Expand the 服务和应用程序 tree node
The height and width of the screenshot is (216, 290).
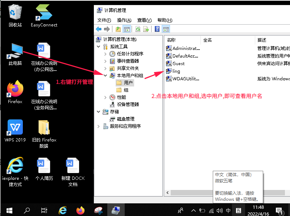coord(99,126)
